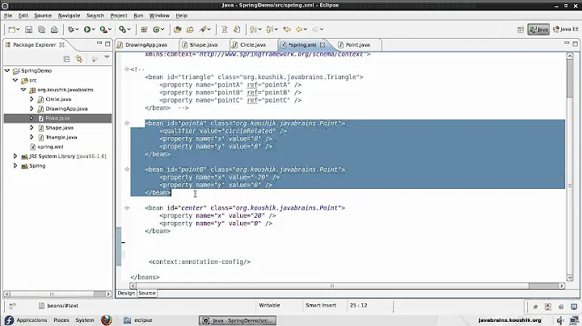Expand the Spring library node
This screenshot has width=582, height=326.
(x=16, y=165)
